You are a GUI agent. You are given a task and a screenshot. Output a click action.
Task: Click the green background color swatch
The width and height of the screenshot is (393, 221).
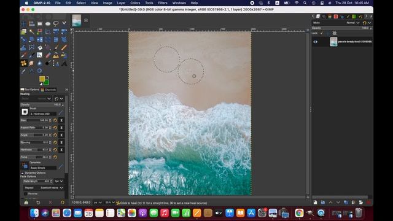[x=47, y=83]
